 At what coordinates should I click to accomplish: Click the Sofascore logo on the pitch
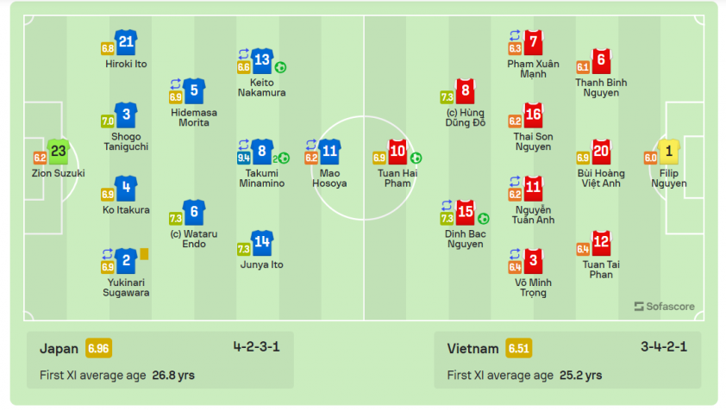[665, 307]
